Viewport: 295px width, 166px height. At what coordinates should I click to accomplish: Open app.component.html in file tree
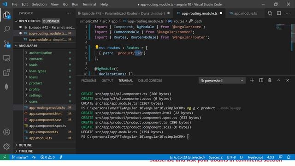coord(46,113)
